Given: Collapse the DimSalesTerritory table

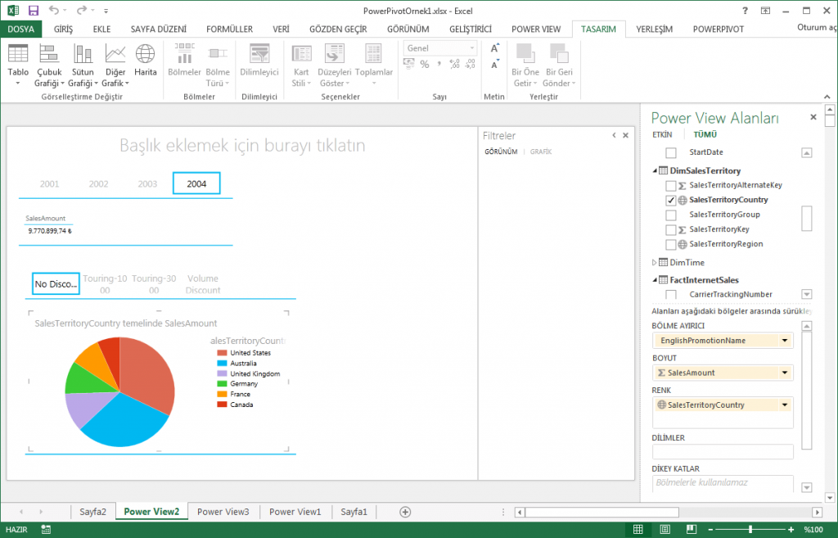Looking at the screenshot, I should click(655, 170).
